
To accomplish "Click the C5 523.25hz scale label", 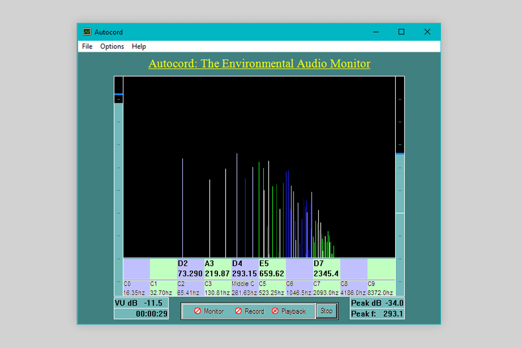I will pyautogui.click(x=272, y=288).
